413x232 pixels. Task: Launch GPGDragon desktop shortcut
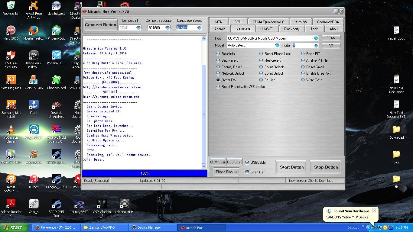point(56,157)
